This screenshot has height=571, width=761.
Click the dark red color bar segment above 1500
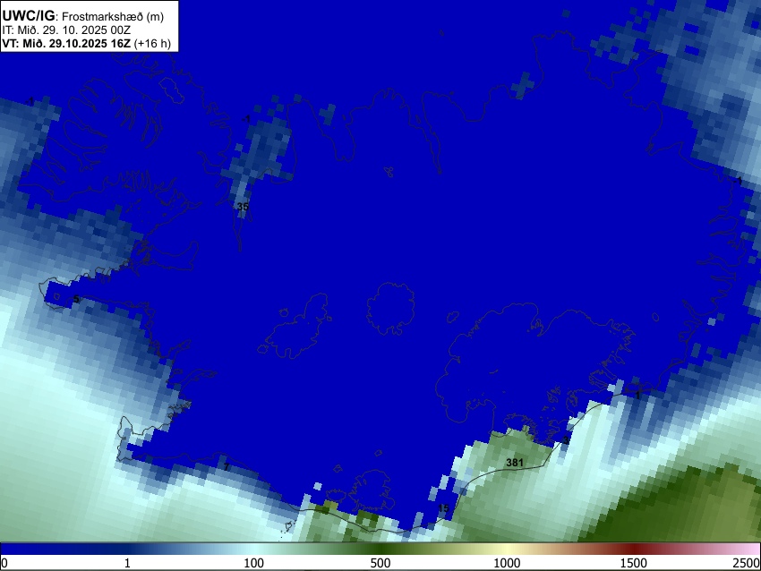coord(633,549)
